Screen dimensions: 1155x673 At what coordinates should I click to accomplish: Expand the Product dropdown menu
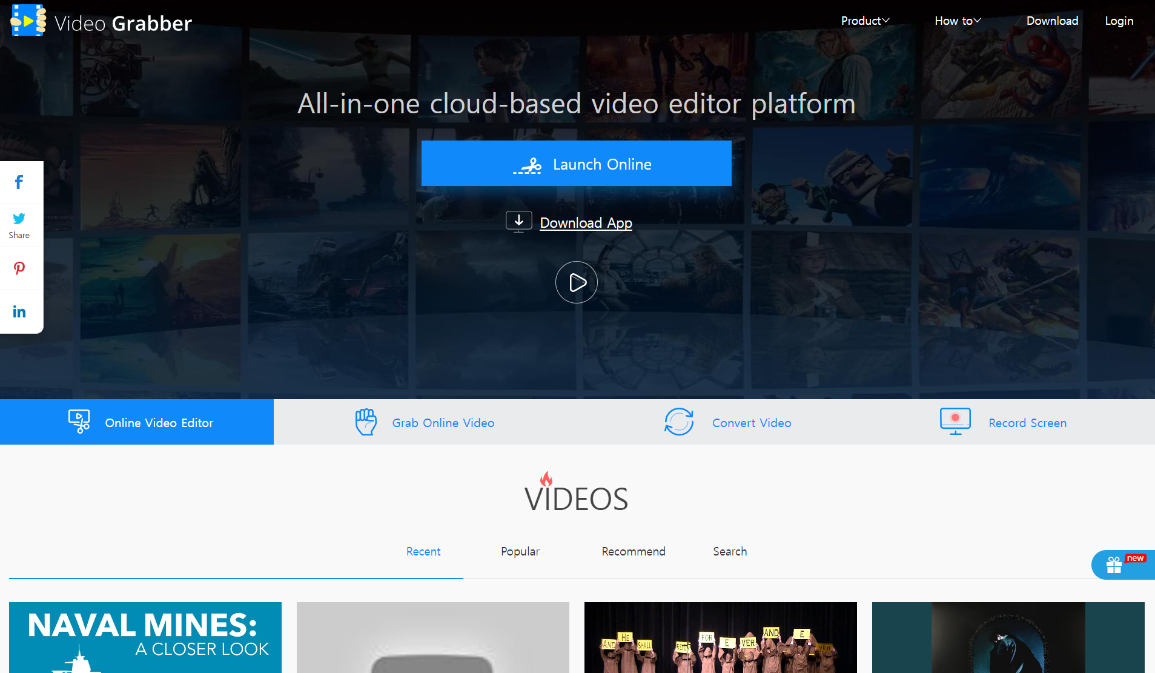865,21
